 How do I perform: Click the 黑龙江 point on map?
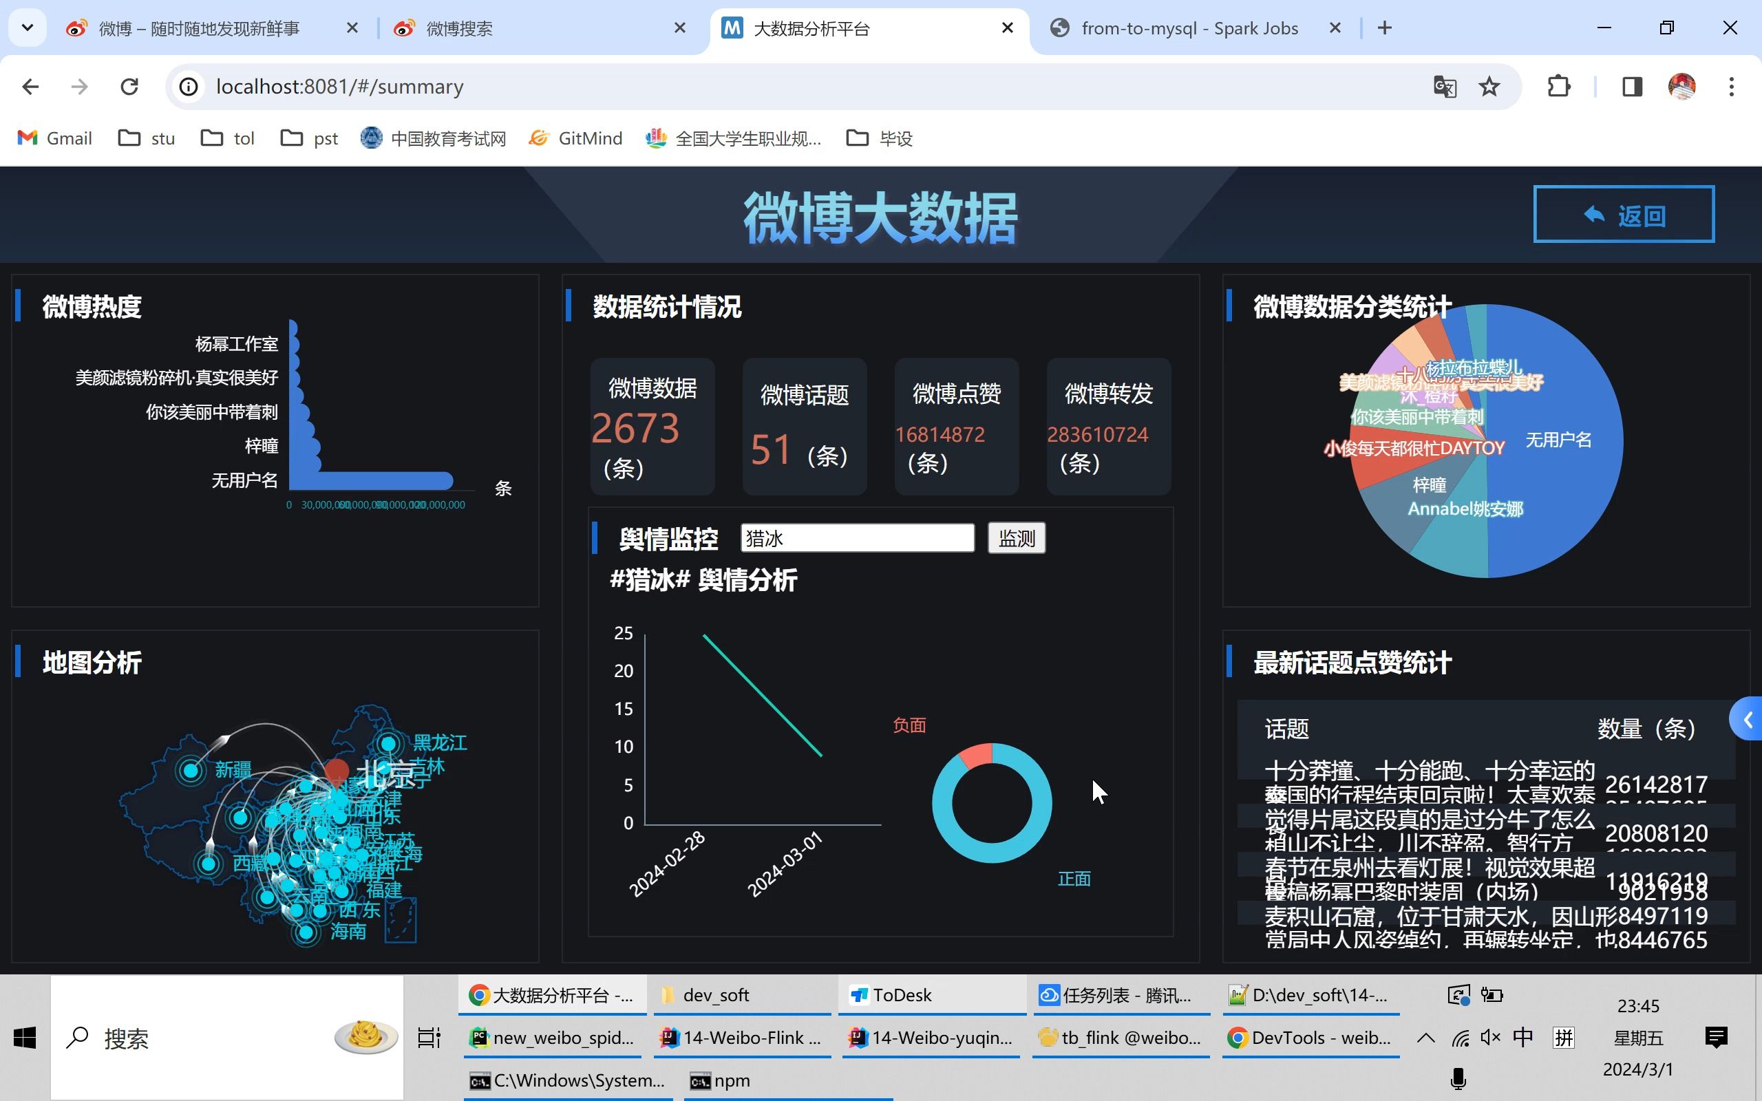coord(388,743)
